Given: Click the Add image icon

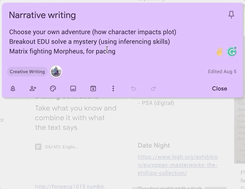Looking at the screenshot, I should pyautogui.click(x=73, y=88).
